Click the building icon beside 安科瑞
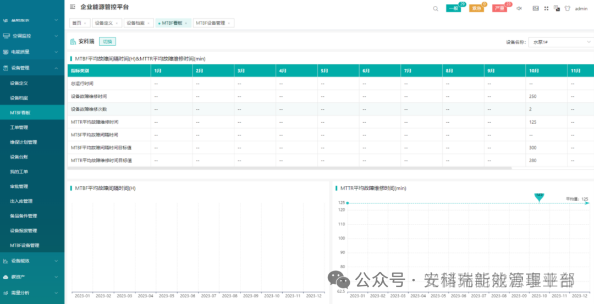The image size is (594, 304). coord(73,42)
